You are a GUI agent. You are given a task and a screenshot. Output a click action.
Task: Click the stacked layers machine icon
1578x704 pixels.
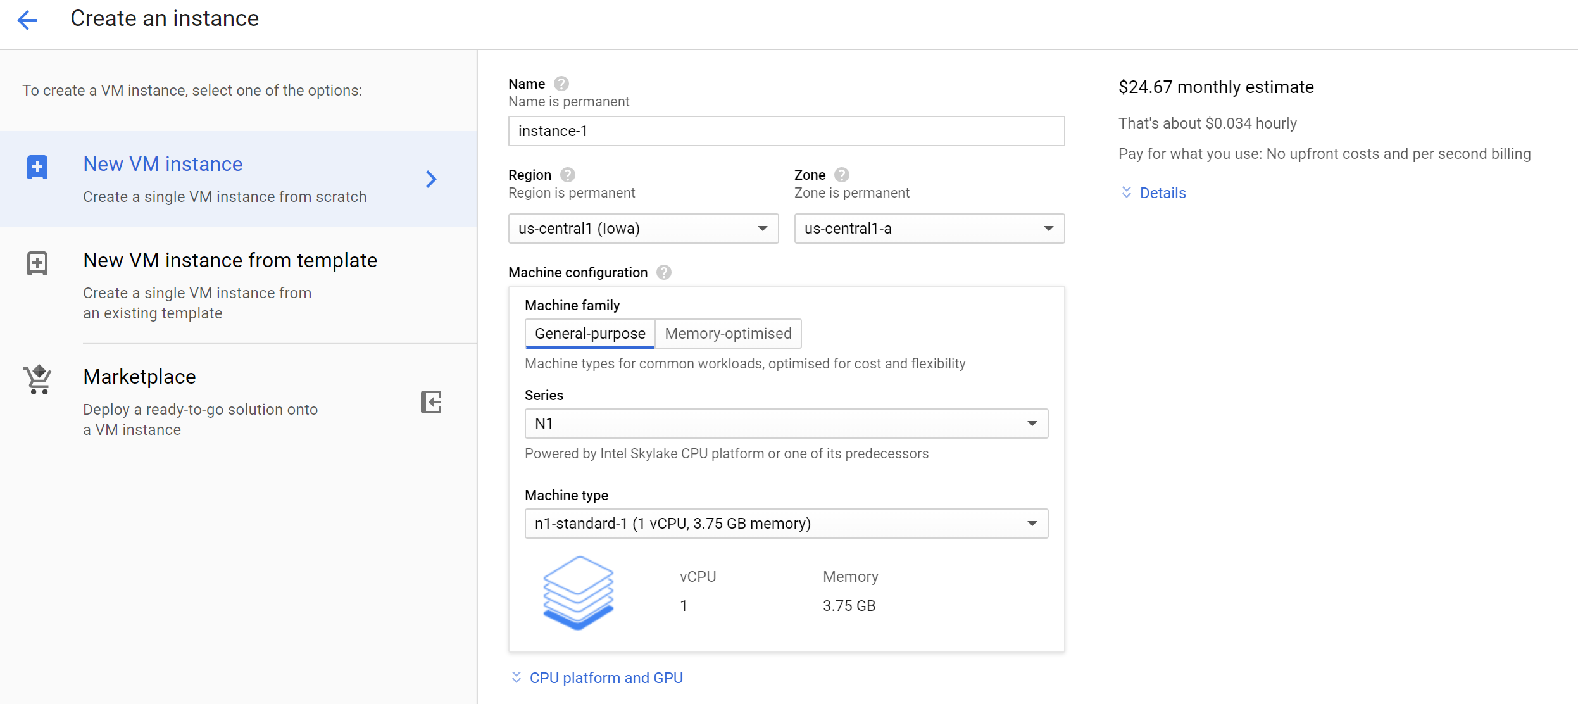coord(578,593)
